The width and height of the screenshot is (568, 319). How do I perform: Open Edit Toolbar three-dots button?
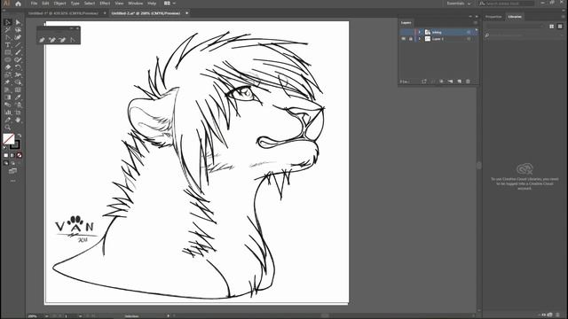tap(13, 181)
